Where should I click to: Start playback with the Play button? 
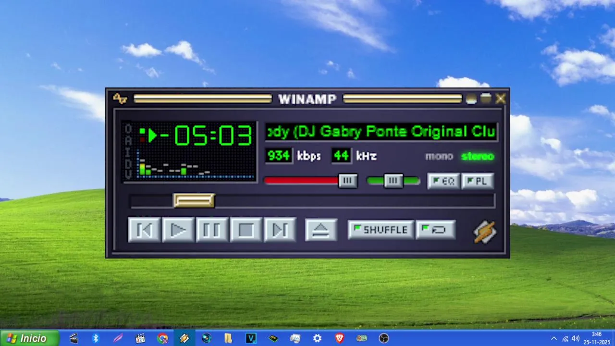pyautogui.click(x=178, y=230)
